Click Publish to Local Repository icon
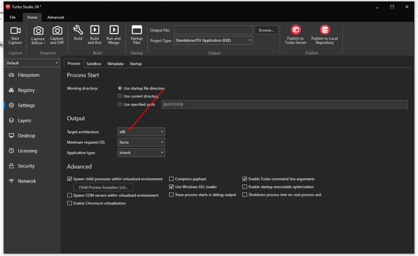The height and width of the screenshot is (256, 418). [325, 30]
